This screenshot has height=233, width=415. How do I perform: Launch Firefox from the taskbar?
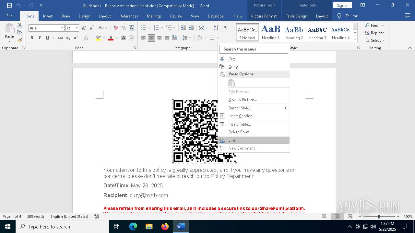pyautogui.click(x=165, y=227)
